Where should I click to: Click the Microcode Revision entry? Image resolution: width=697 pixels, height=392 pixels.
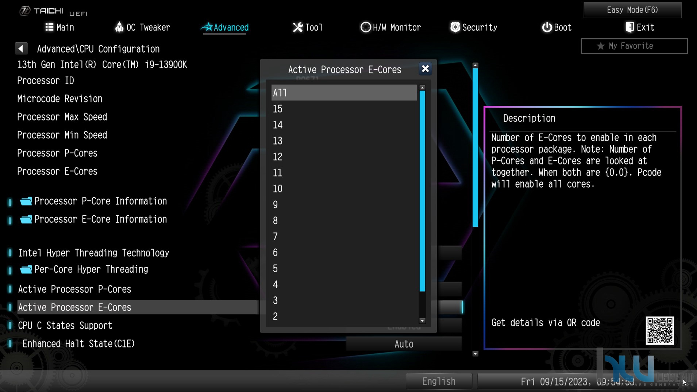60,99
